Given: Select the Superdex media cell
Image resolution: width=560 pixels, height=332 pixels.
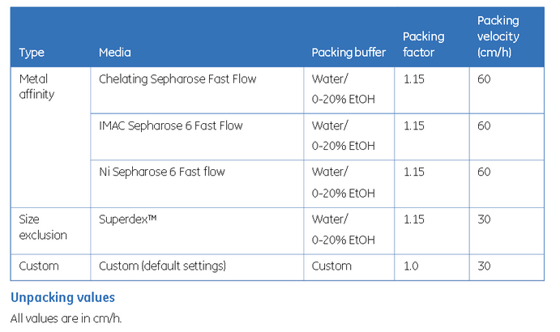Looking at the screenshot, I should pos(126,219).
